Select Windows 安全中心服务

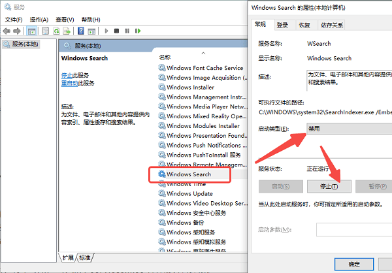click(196, 213)
